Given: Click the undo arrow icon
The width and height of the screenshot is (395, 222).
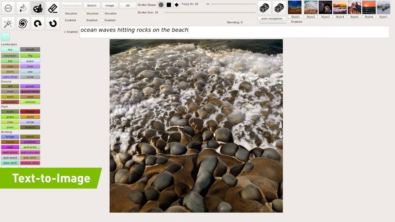Looking at the screenshot, I should pyautogui.click(x=38, y=23).
